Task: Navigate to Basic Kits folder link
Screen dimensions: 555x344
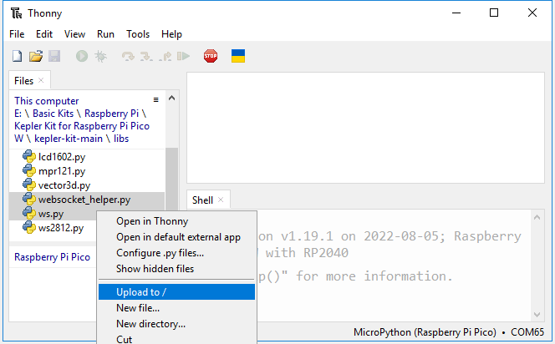Action: pyautogui.click(x=53, y=114)
